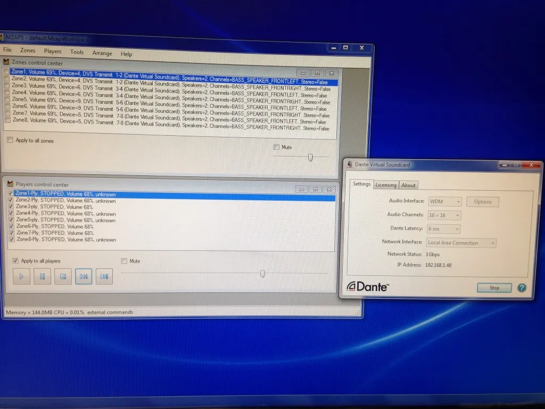The image size is (545, 409).
Task: Select the Settings tab in Dante
Action: point(361,184)
